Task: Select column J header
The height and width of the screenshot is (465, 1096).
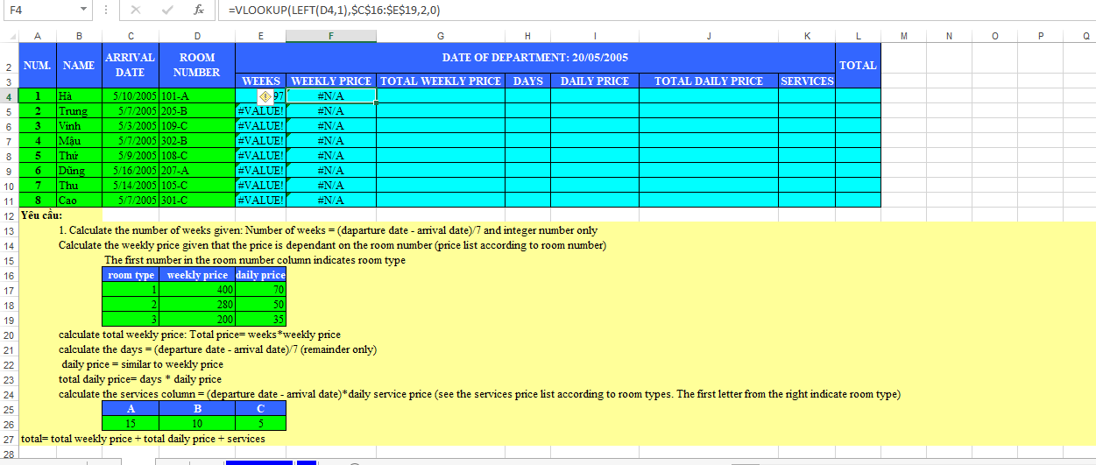Action: [709, 36]
